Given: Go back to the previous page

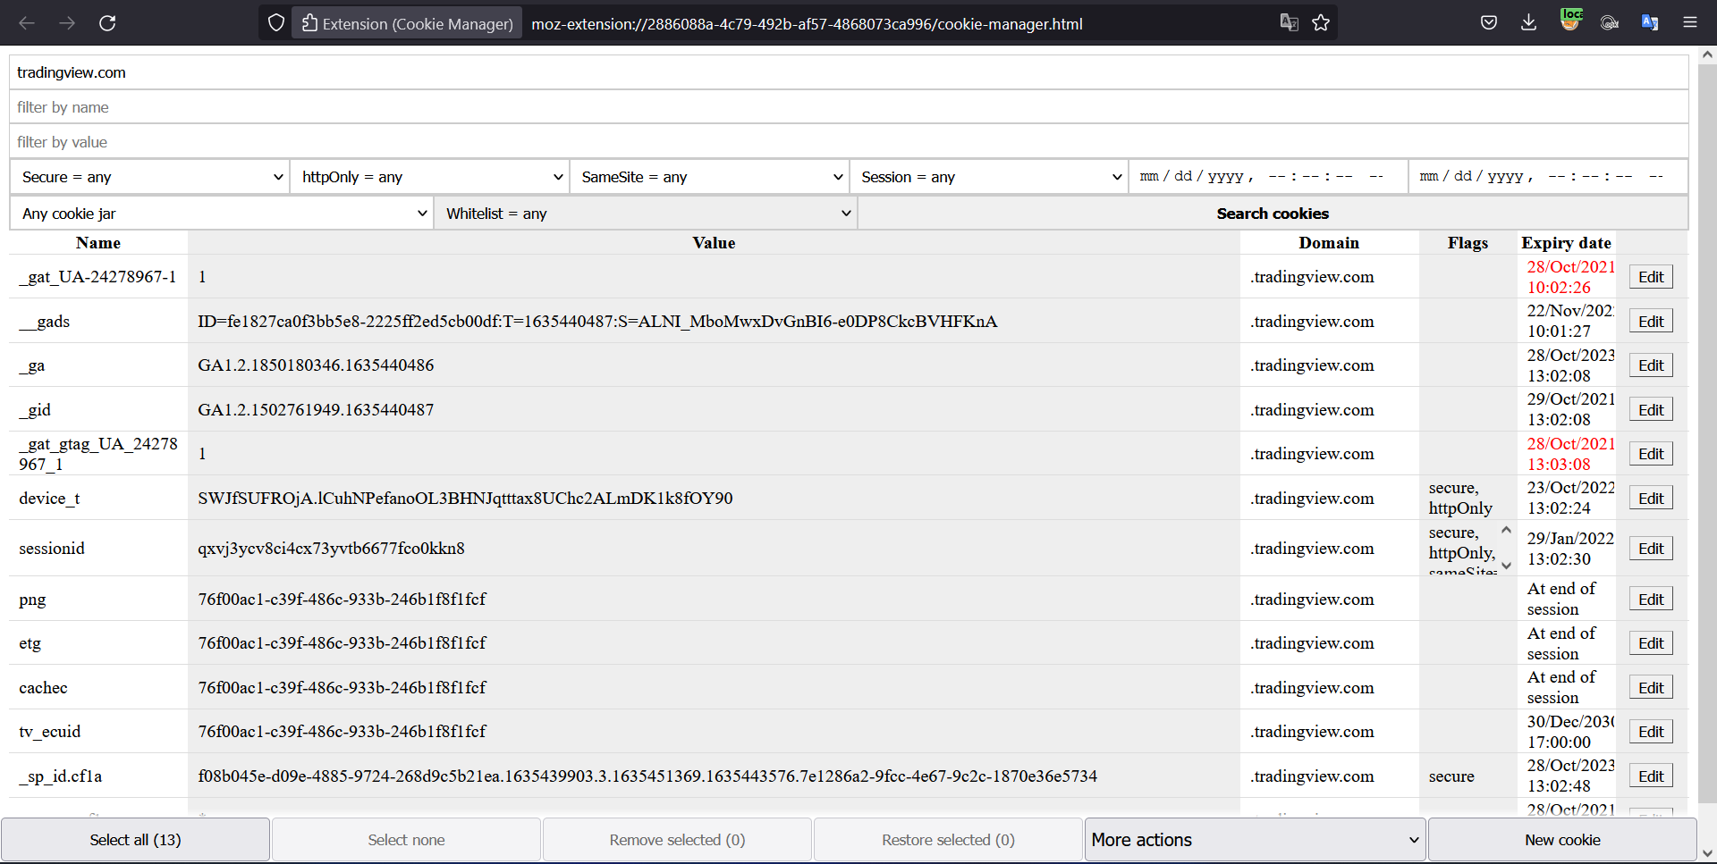Looking at the screenshot, I should tap(27, 23).
